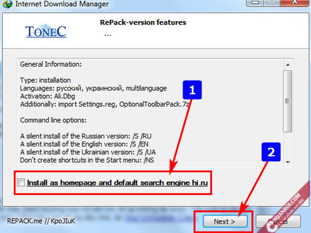Click the "Command line options:" line
Viewport: 311px width, 233px height.
[53, 120]
